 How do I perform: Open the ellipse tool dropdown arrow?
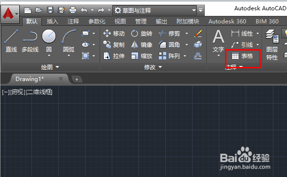pos(94,44)
